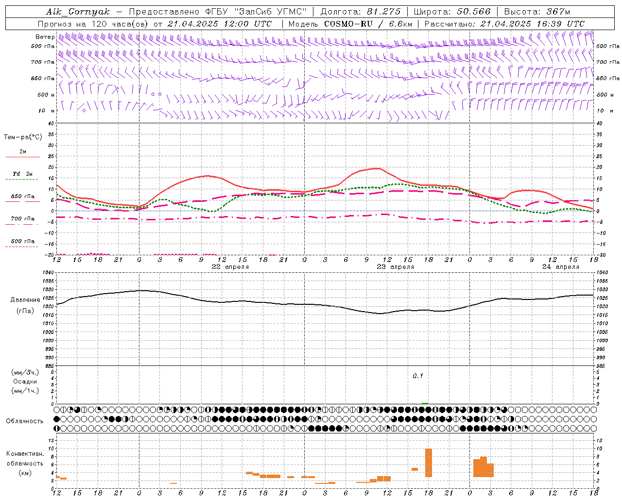Click the tallest orange convective cloud bar

coord(429,463)
